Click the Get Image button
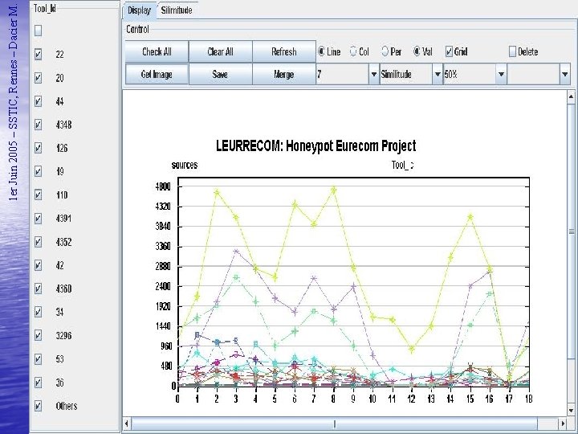Screen dimensions: 578x434 tap(157, 74)
